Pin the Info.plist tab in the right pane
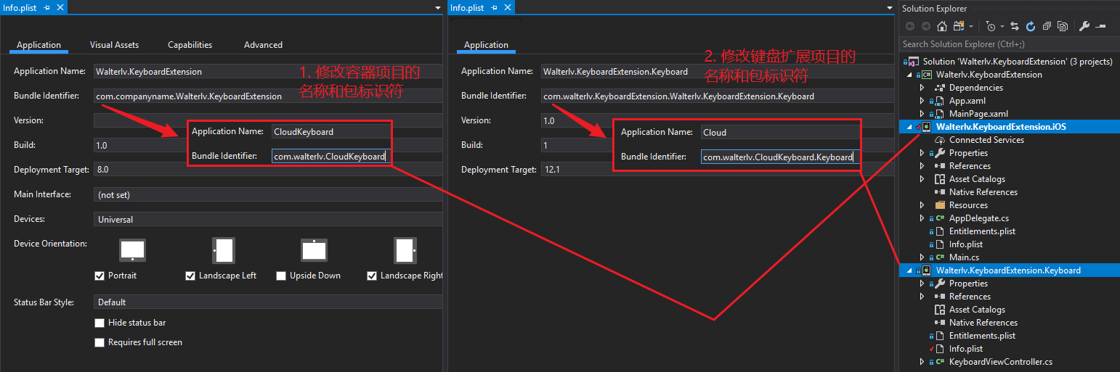The width and height of the screenshot is (1120, 372). point(495,7)
